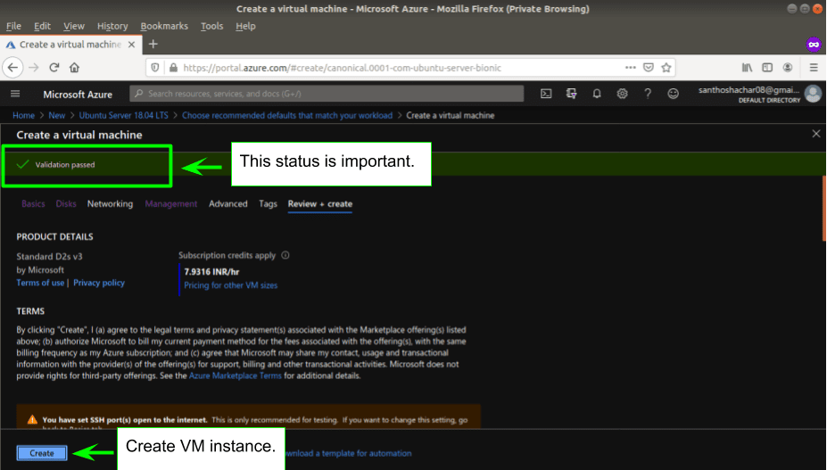Switch to the Networking tab
Screen dimensions: 827x470
(x=111, y=203)
